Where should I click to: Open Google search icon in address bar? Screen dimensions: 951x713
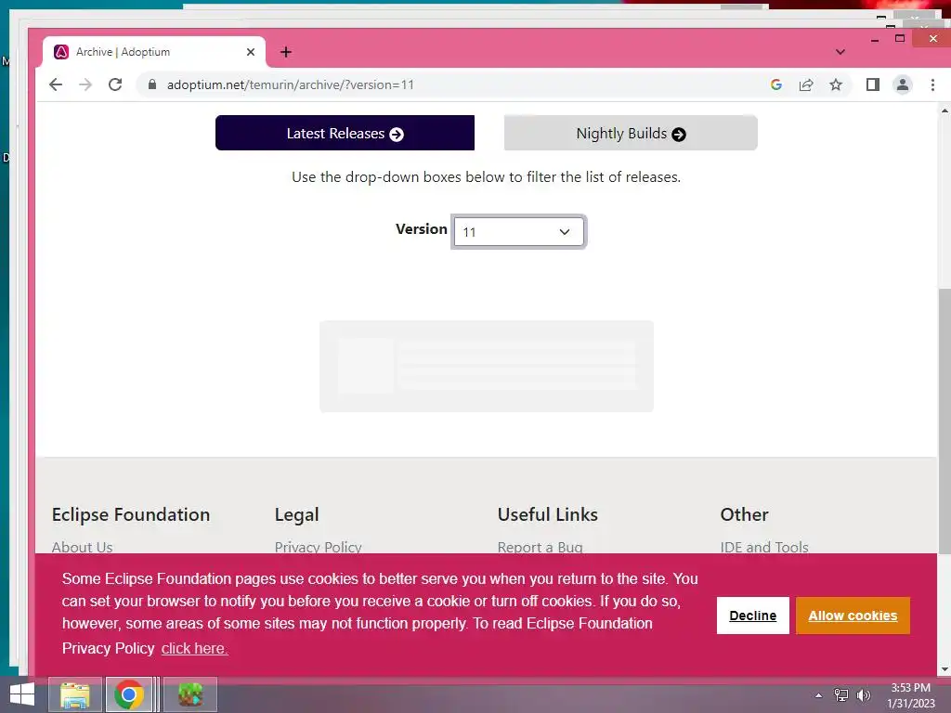[x=776, y=84]
